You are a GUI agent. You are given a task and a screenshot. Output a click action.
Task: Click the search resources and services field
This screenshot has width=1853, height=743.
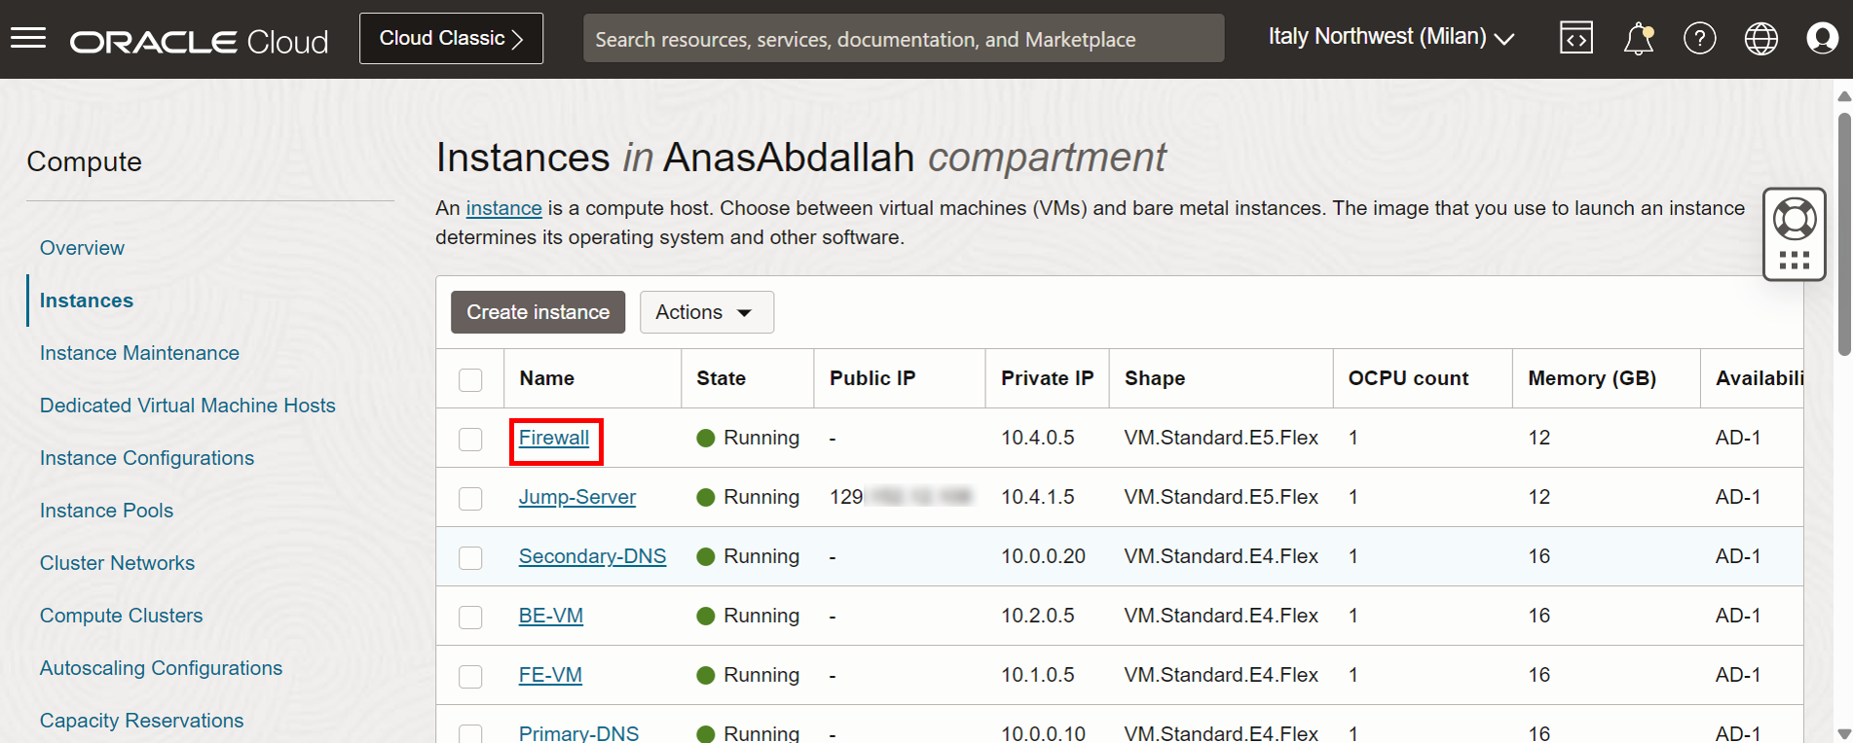coord(904,39)
